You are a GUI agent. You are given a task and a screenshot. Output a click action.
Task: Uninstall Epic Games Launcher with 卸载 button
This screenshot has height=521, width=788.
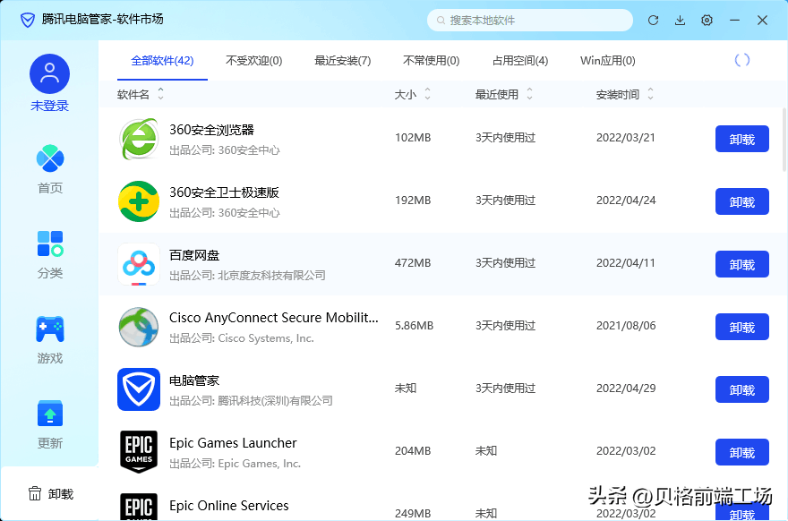tap(742, 452)
